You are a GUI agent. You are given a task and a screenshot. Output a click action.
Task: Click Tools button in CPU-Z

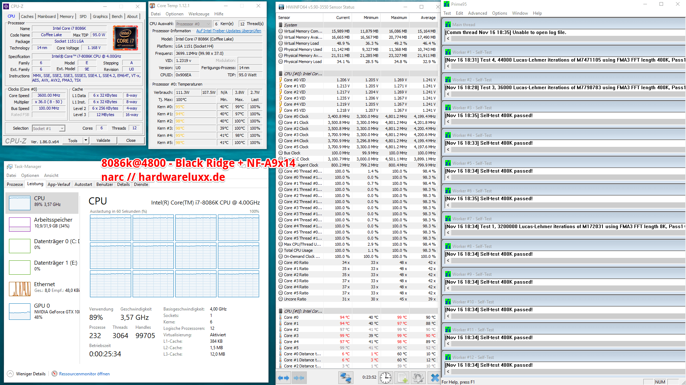click(x=73, y=141)
